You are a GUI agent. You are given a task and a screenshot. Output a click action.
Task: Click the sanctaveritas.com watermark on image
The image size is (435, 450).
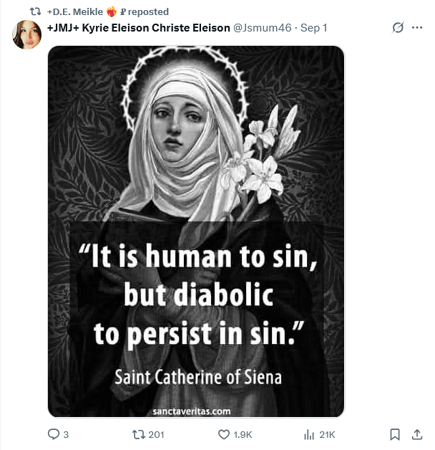pyautogui.click(x=192, y=411)
